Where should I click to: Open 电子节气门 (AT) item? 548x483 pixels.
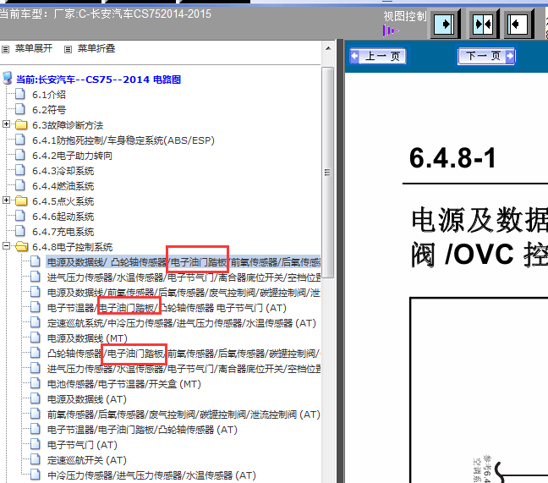82,445
